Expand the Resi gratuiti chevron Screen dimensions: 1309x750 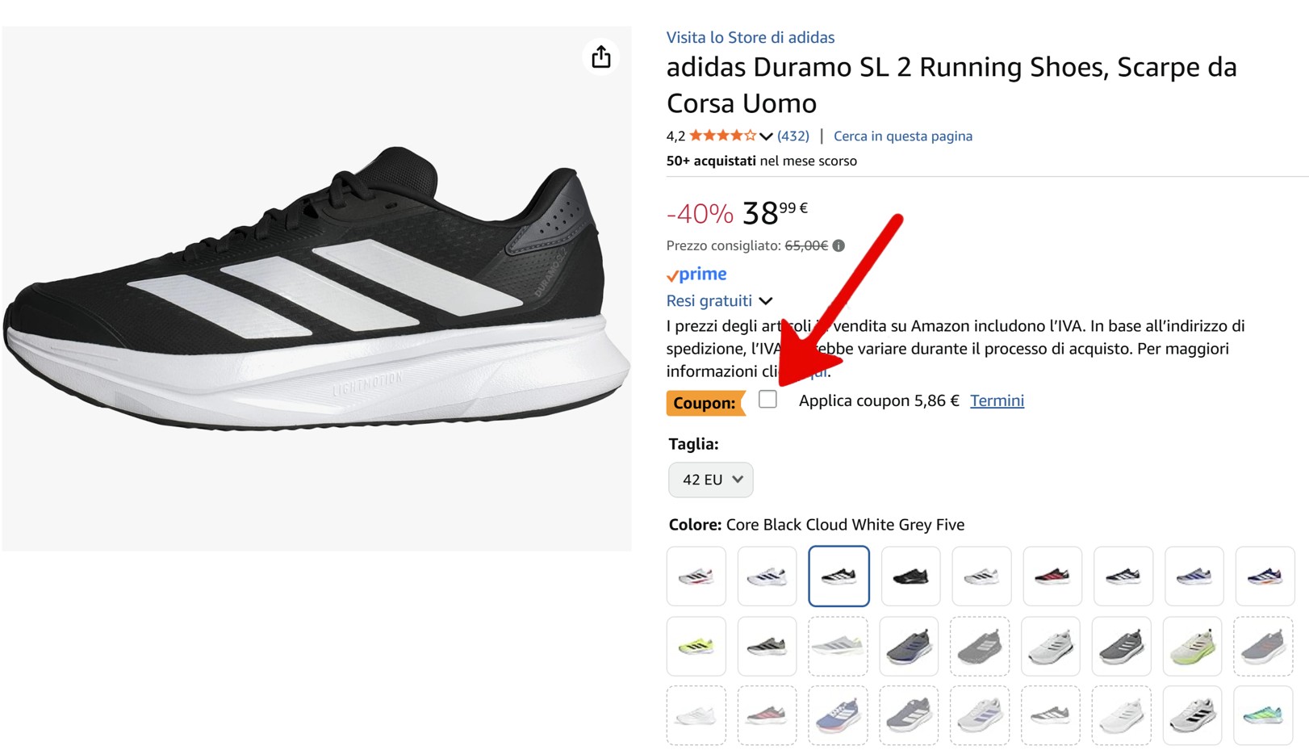tap(766, 301)
